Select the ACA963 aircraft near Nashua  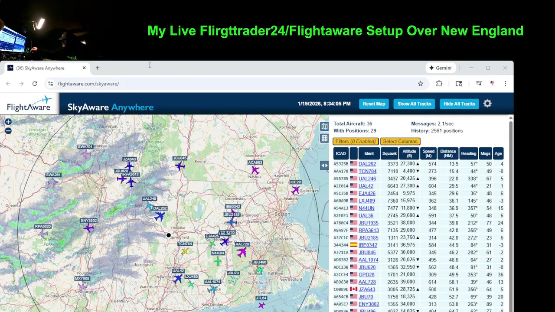click(x=255, y=170)
